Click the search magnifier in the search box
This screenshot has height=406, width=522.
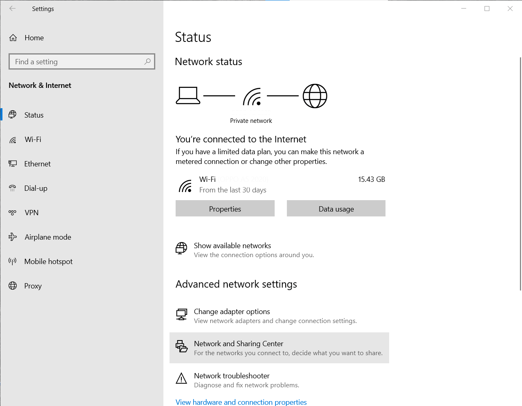coord(147,61)
